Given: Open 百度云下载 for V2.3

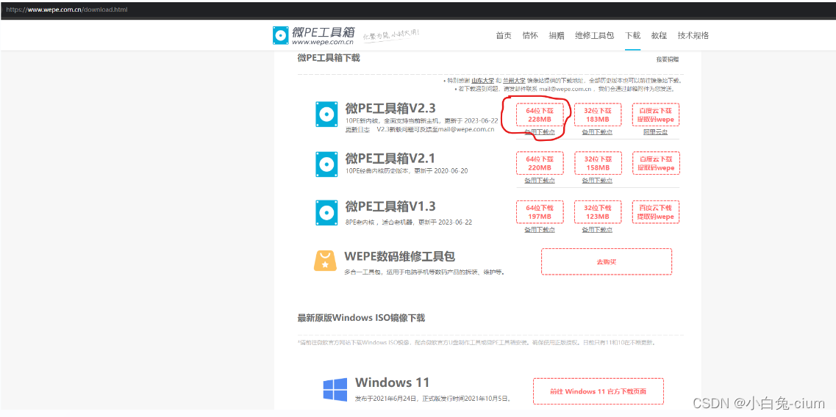Looking at the screenshot, I should click(x=656, y=115).
